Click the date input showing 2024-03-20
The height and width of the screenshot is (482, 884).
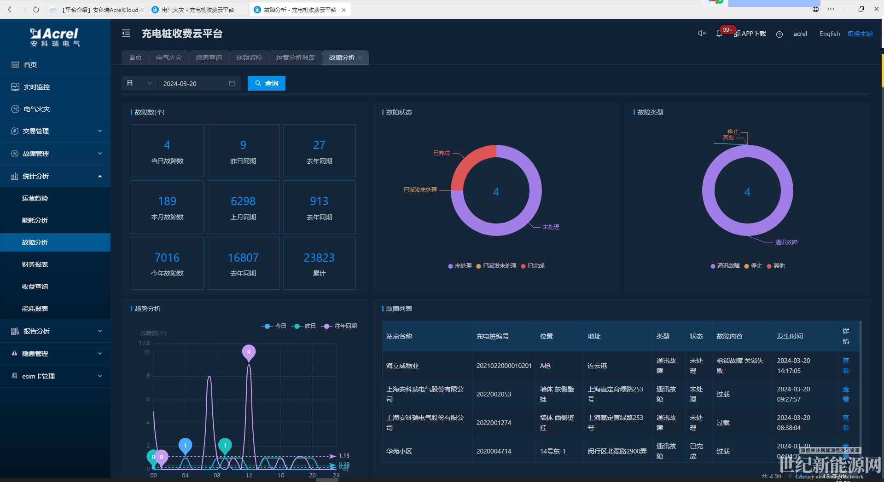193,84
